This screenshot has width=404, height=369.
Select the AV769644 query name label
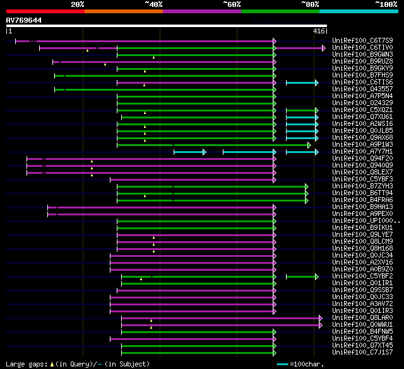[24, 20]
